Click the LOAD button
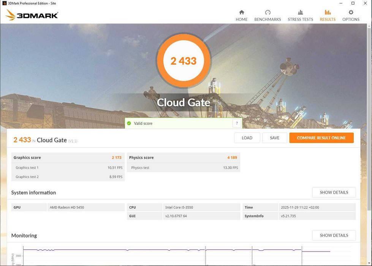 [x=247, y=138]
